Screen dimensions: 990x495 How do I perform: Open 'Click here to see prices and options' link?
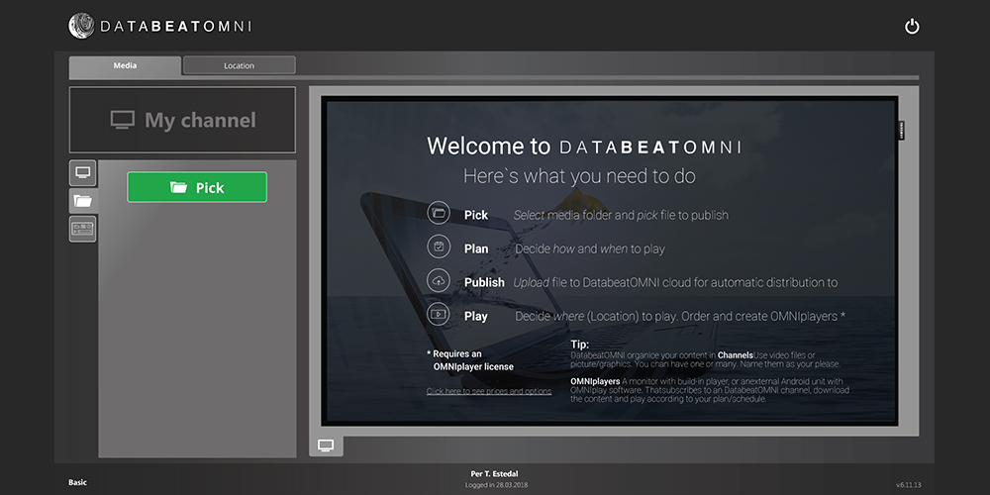pyautogui.click(x=489, y=391)
